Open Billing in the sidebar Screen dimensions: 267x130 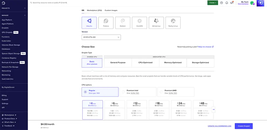click(4, 95)
